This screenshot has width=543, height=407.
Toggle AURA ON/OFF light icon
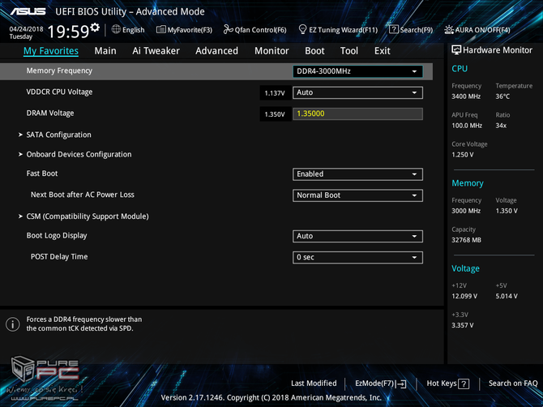pos(449,30)
